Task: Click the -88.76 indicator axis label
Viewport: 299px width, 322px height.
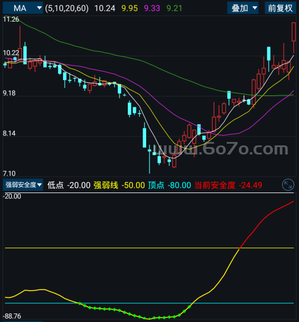Action: (x=12, y=316)
